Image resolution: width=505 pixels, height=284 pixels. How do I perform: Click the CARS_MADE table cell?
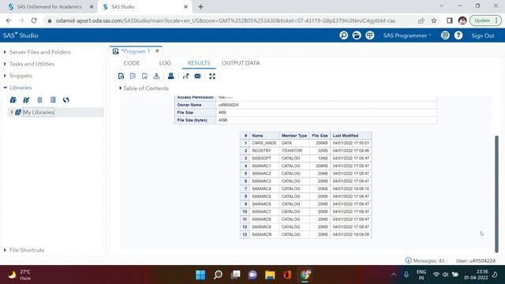pyautogui.click(x=264, y=143)
